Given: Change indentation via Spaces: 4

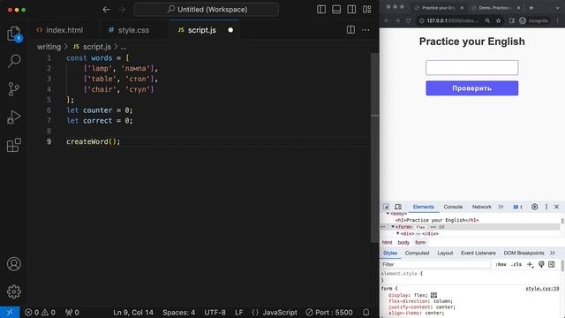Looking at the screenshot, I should tap(178, 312).
